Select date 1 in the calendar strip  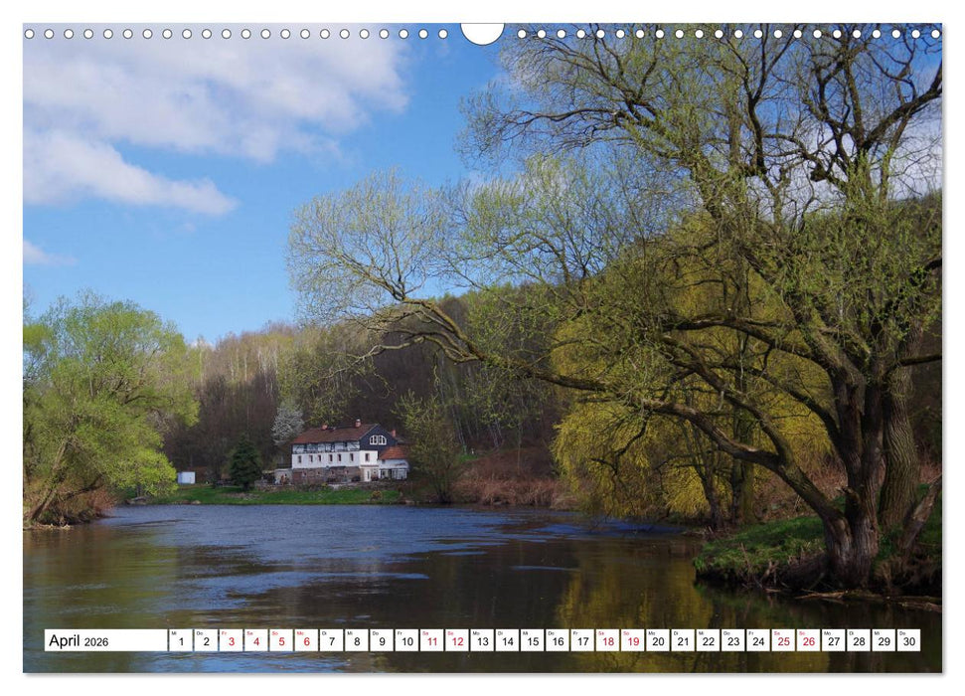[181, 641]
